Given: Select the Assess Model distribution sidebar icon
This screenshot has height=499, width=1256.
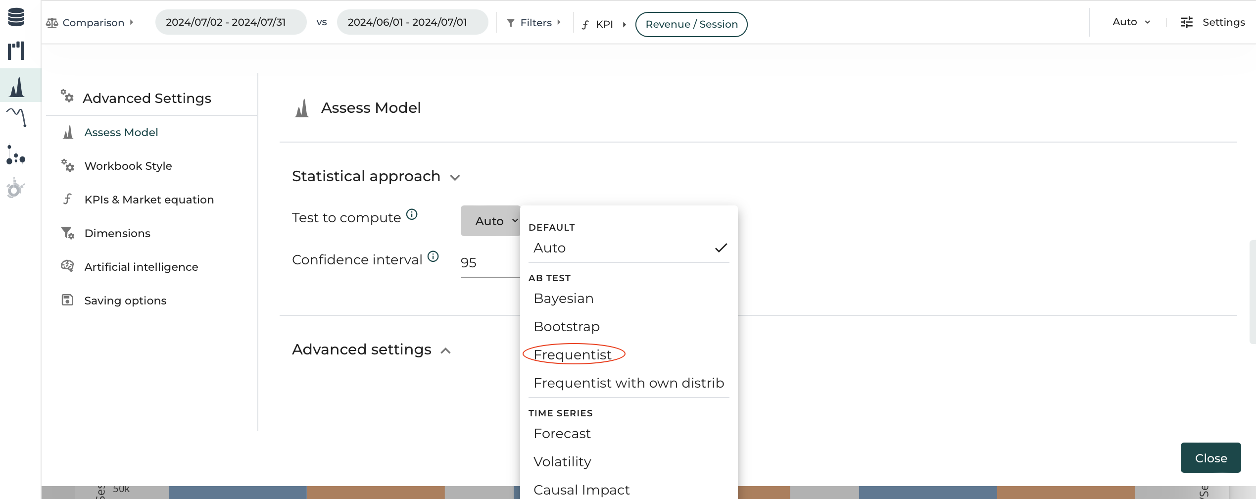Looking at the screenshot, I should [x=17, y=86].
